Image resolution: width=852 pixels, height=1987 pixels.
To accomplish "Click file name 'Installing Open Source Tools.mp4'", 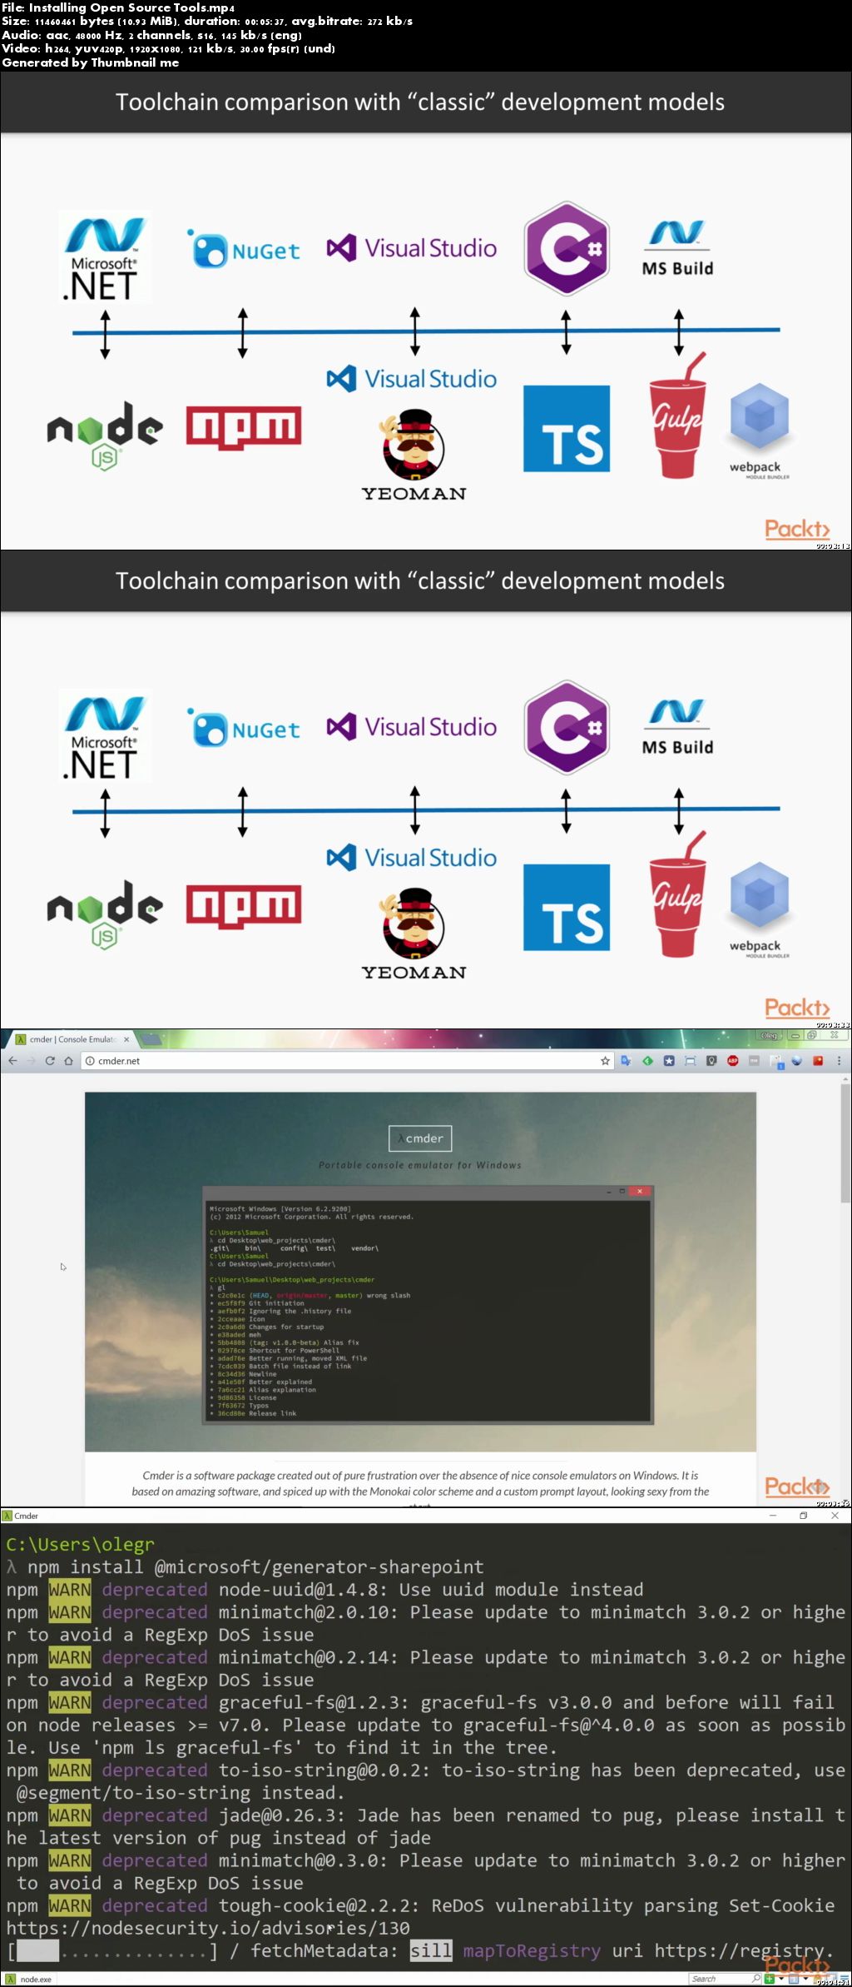I will point(131,7).
